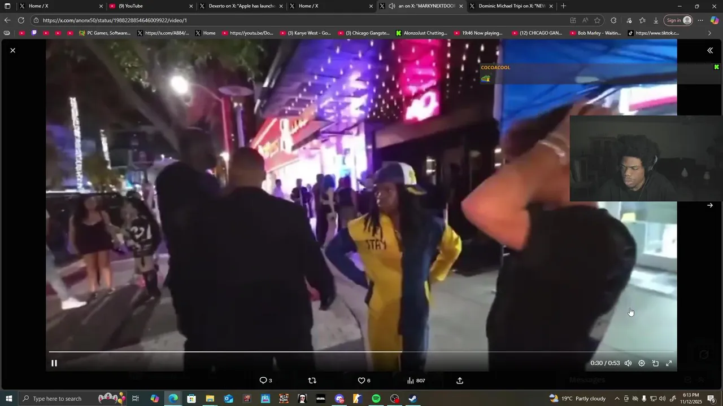Enable picture-in-picture mode for video

[x=655, y=363]
